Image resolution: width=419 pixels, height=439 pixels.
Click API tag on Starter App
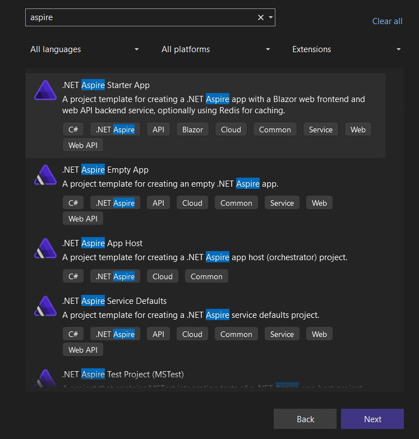pyautogui.click(x=158, y=130)
